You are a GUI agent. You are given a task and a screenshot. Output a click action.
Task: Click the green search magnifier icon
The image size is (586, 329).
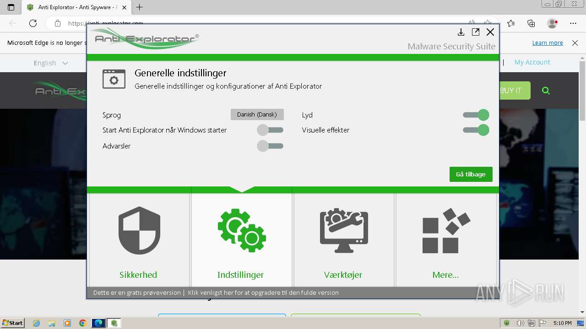point(546,90)
